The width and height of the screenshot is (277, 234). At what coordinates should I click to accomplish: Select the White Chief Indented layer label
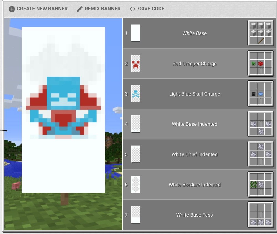pyautogui.click(x=194, y=154)
